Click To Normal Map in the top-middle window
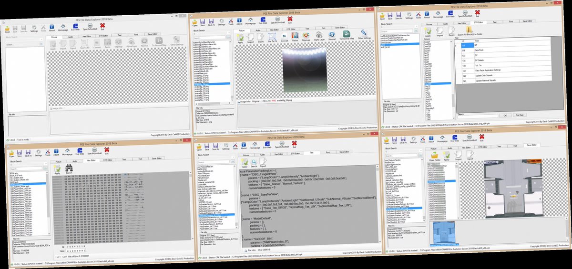Image resolution: width=572 pixels, height=269 pixels. coord(347,35)
